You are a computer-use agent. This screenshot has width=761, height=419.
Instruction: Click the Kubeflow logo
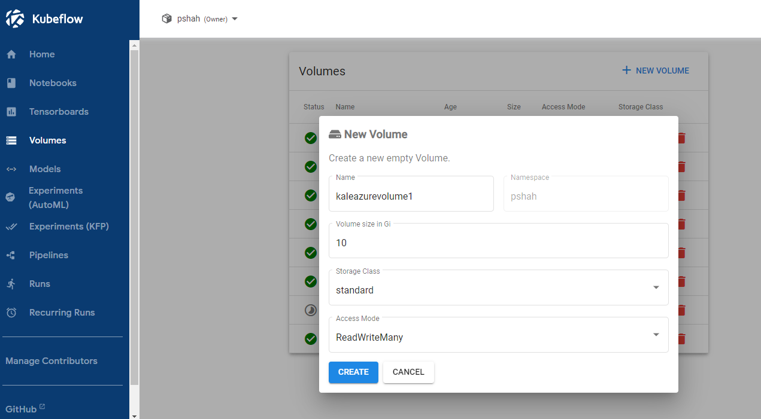click(15, 19)
